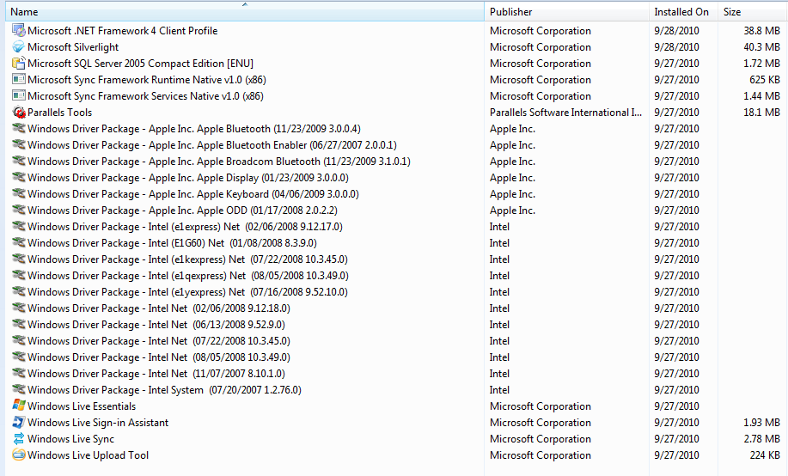
Task: Click the Windows Live Sync arrows icon
Action: [19, 438]
